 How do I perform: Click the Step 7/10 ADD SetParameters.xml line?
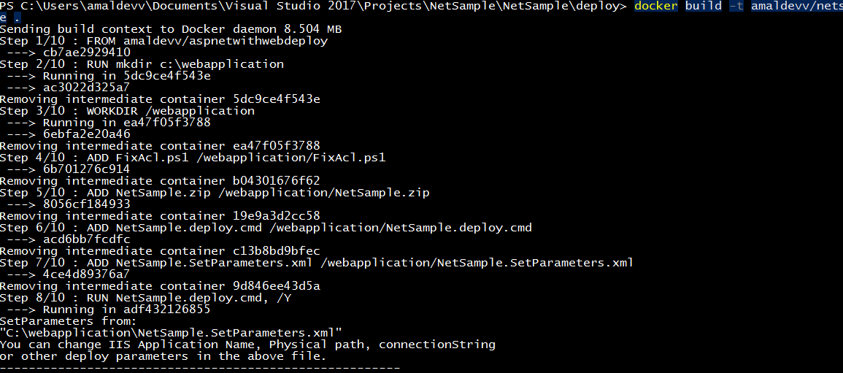(316, 263)
